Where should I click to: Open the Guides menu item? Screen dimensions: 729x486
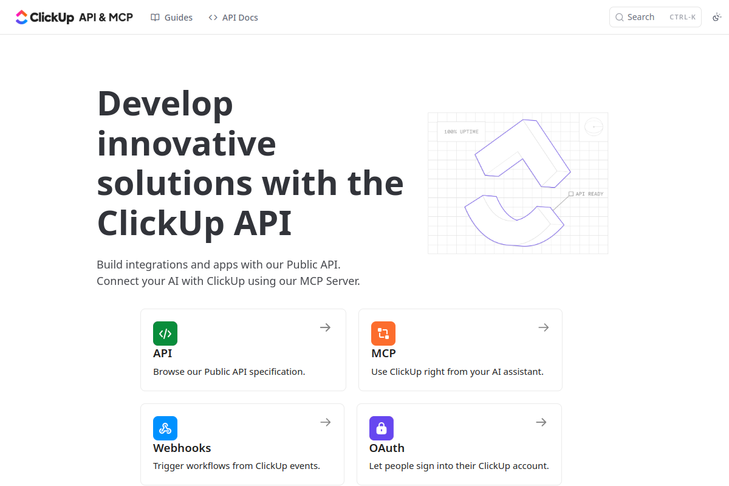point(172,18)
